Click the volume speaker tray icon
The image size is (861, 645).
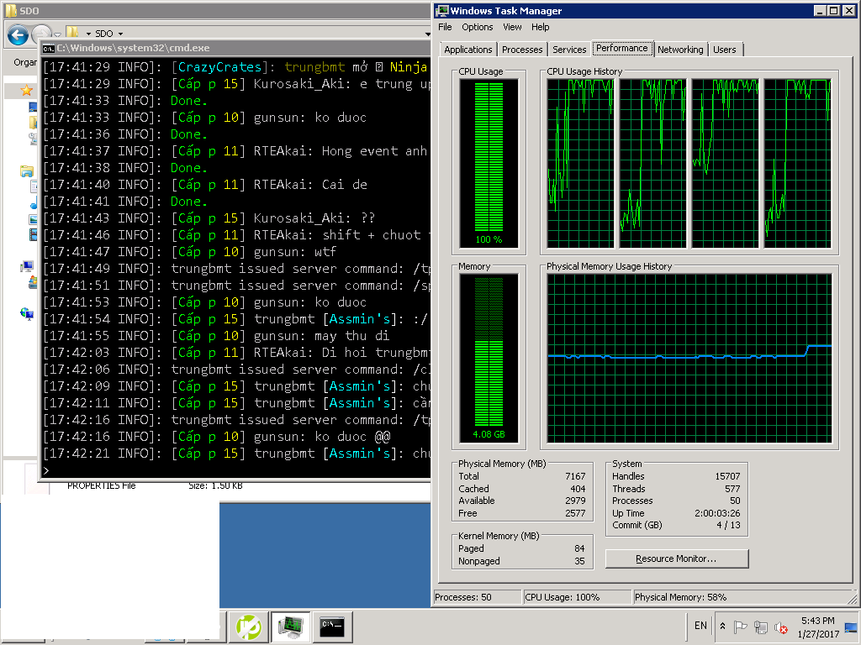pos(781,627)
